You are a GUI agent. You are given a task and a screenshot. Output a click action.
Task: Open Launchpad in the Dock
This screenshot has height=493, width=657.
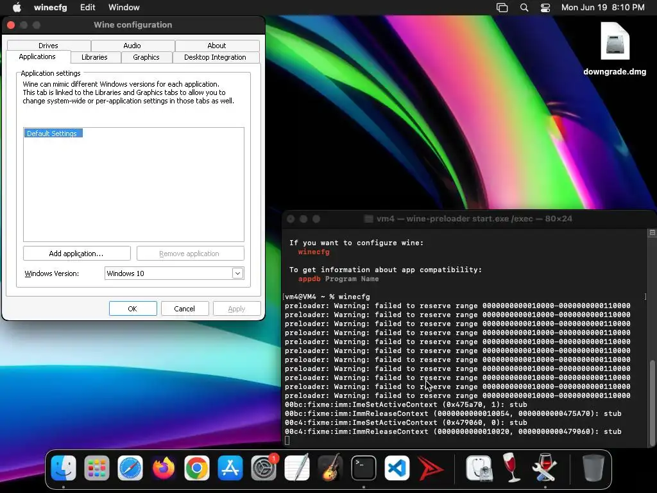pyautogui.click(x=97, y=468)
